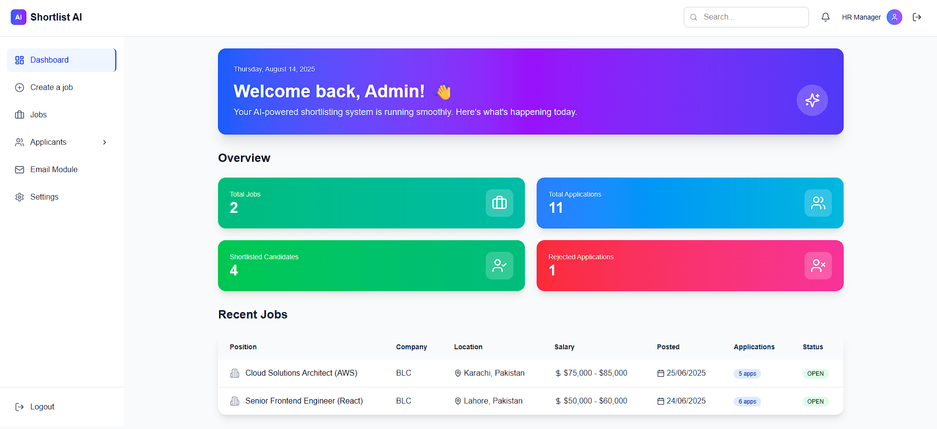Expand the Applicants submenu chevron
The image size is (937, 429).
105,142
